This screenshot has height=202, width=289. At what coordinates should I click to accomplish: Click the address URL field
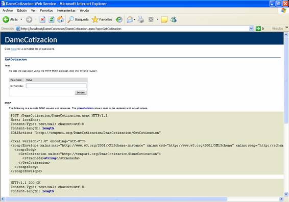pos(135,29)
